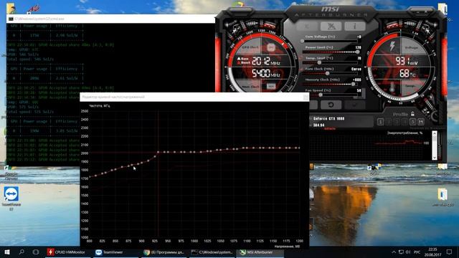Switch to MSI Afterburner taskbar button
The image size is (459, 258).
(x=260, y=252)
